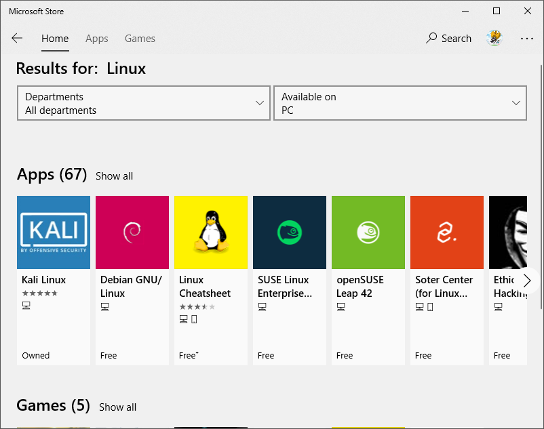Switch to the Home tab
Image resolution: width=544 pixels, height=429 pixels.
(x=55, y=39)
